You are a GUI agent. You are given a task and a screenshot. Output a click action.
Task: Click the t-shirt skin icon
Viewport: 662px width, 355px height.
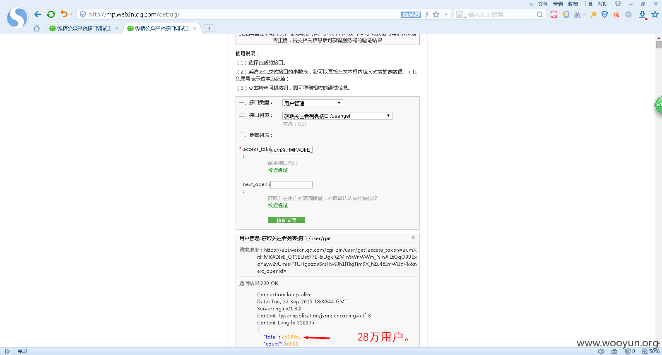coord(618,4)
